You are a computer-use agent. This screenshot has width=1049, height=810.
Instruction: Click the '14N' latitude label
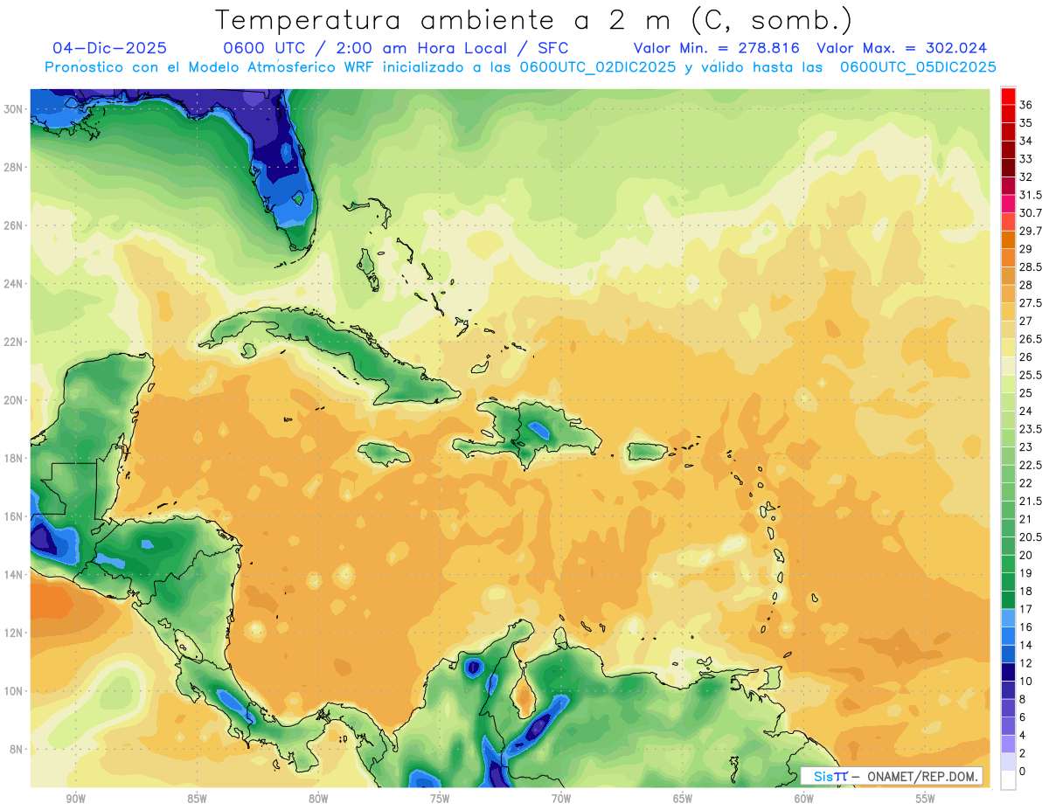pyautogui.click(x=15, y=574)
